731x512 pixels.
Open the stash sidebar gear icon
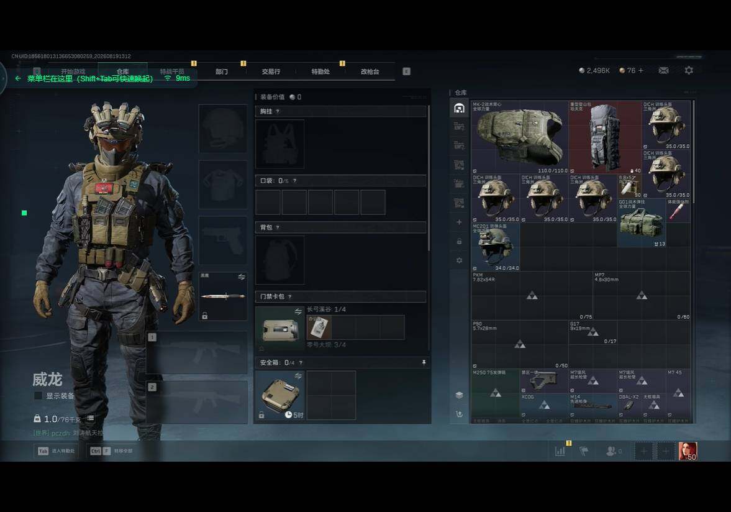[x=459, y=260]
